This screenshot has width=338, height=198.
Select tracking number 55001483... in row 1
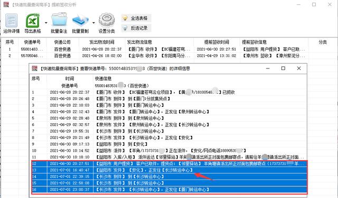click(x=32, y=49)
